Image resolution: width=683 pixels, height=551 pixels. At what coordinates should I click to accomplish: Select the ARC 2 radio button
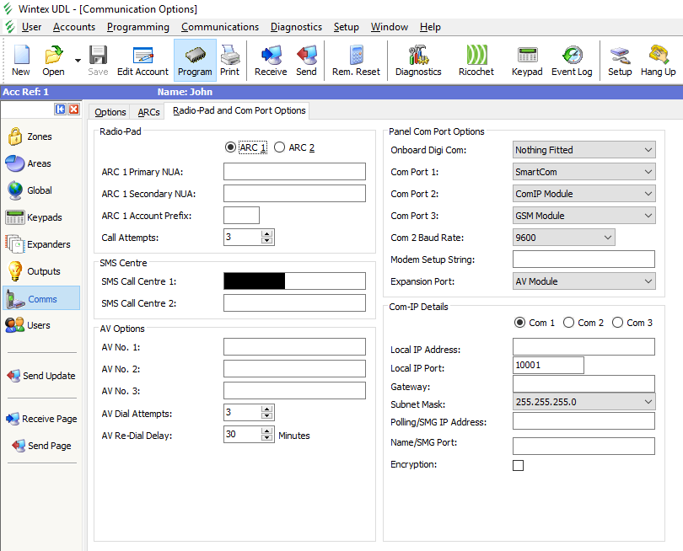[280, 147]
